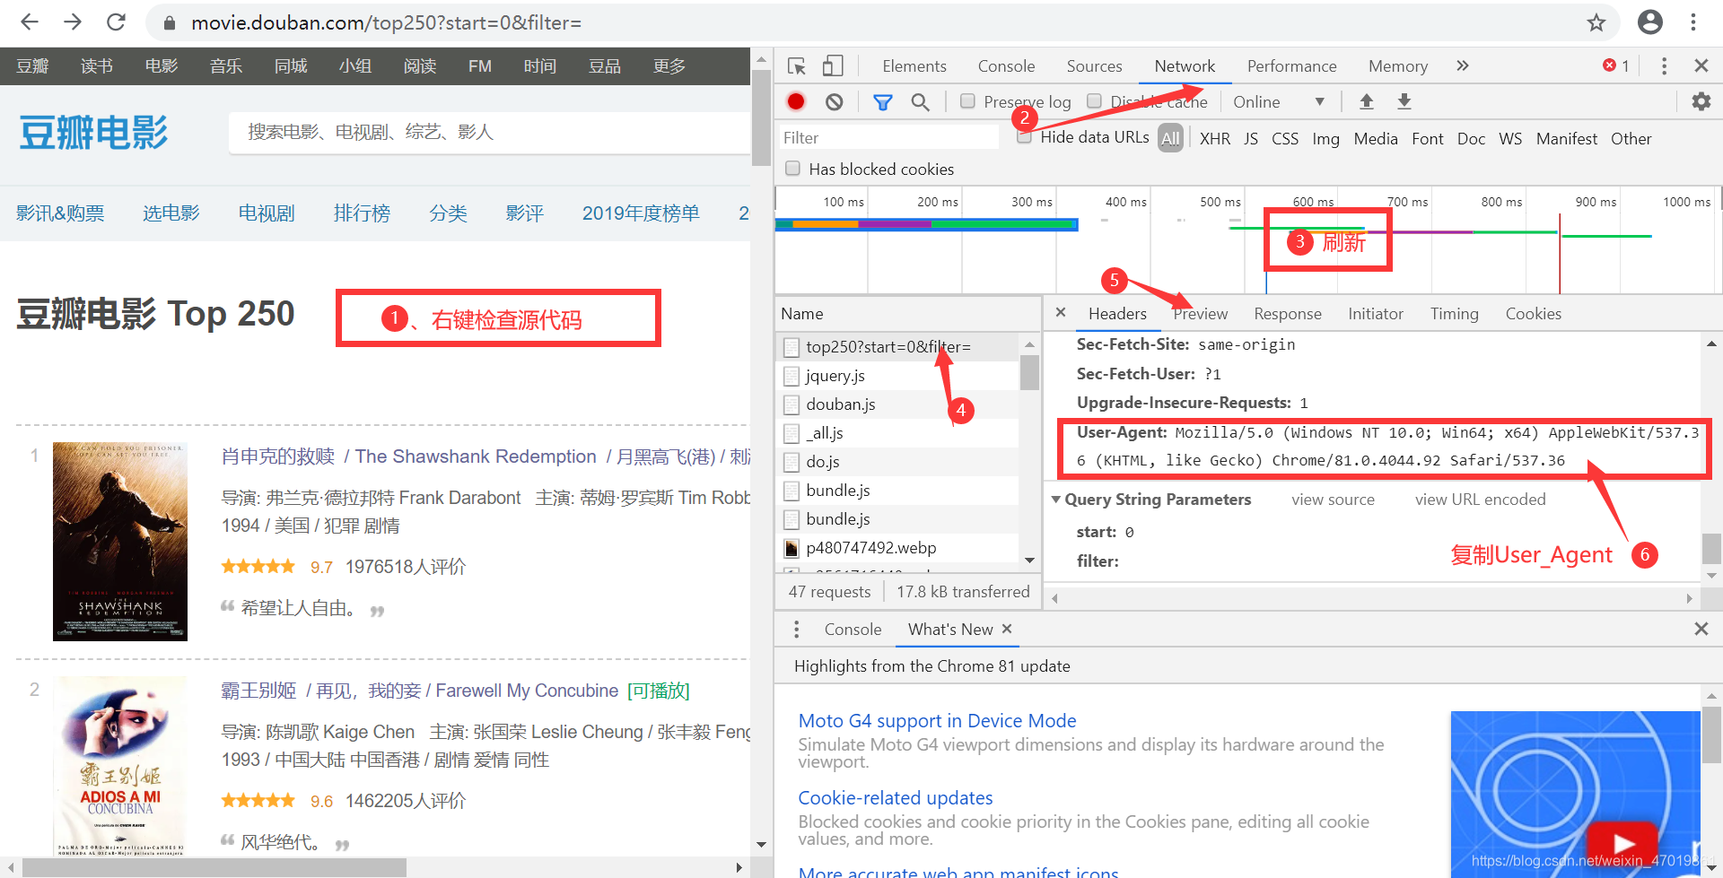Image resolution: width=1723 pixels, height=878 pixels.
Task: Close the What's New tab
Action: pos(1007,629)
